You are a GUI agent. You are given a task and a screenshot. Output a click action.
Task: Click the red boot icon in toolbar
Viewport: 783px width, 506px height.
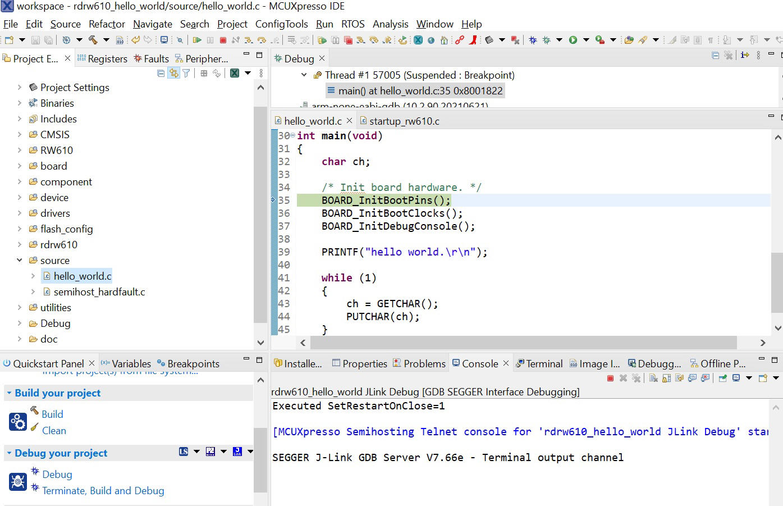[x=473, y=40]
